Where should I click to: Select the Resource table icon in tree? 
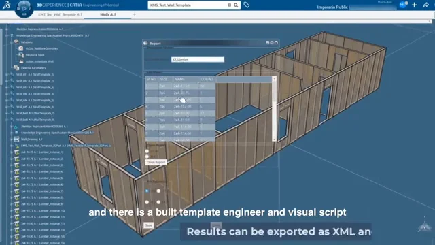(x=21, y=55)
